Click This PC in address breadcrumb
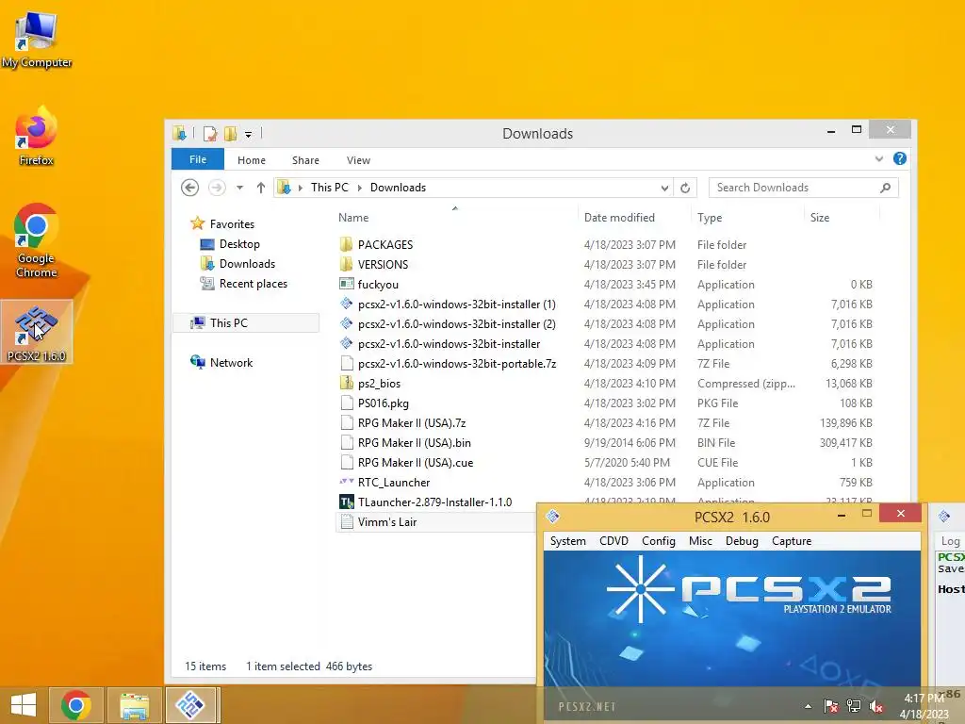Image resolution: width=965 pixels, height=724 pixels. pos(329,188)
